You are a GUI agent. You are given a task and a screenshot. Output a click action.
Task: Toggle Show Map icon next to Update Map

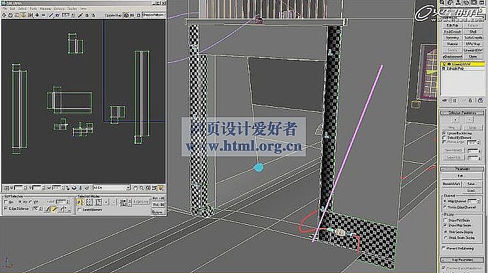point(126,15)
